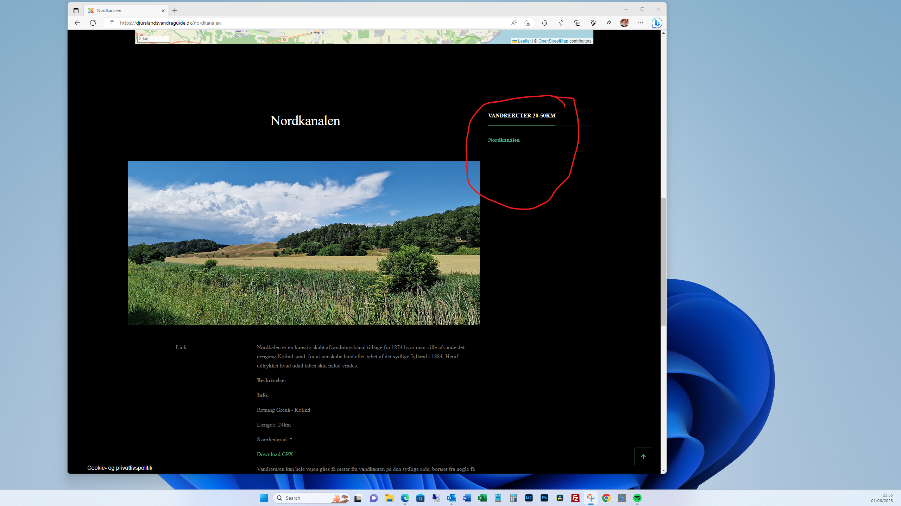Open the Read aloud icon in address bar
Image resolution: width=901 pixels, height=506 pixels.
point(514,23)
